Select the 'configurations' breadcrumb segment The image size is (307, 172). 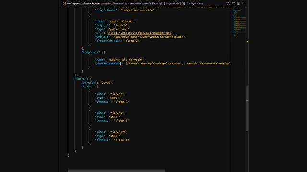195,3
